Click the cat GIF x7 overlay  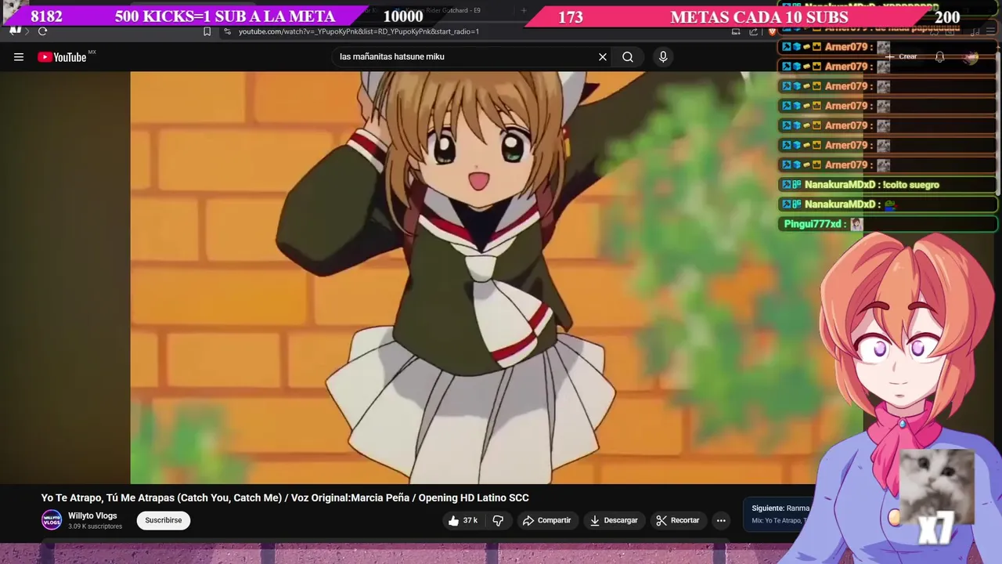(x=935, y=497)
